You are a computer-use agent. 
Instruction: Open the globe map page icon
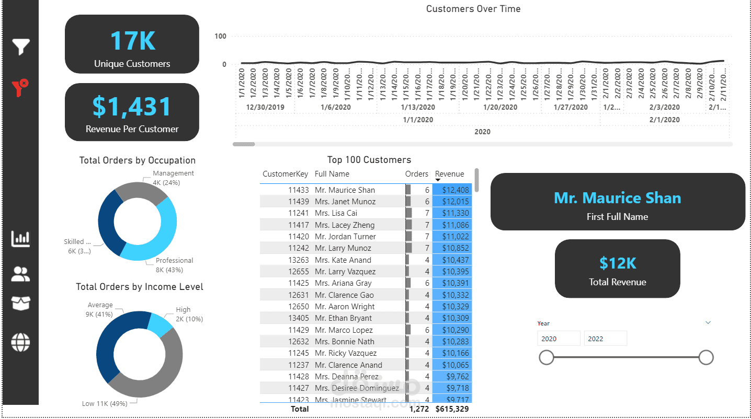click(21, 343)
